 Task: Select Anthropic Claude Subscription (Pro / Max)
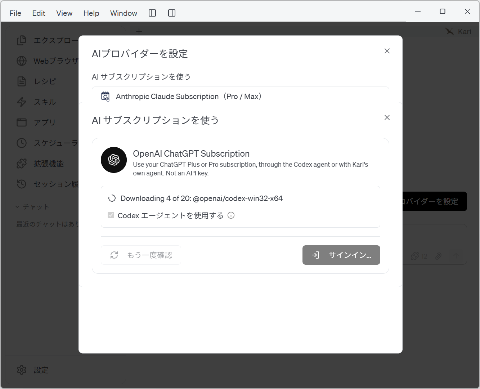point(241,95)
